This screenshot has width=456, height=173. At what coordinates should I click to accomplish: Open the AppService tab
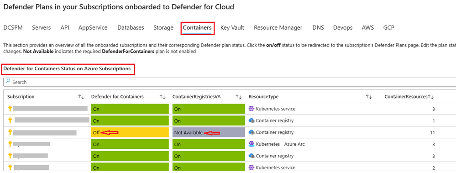tap(93, 28)
